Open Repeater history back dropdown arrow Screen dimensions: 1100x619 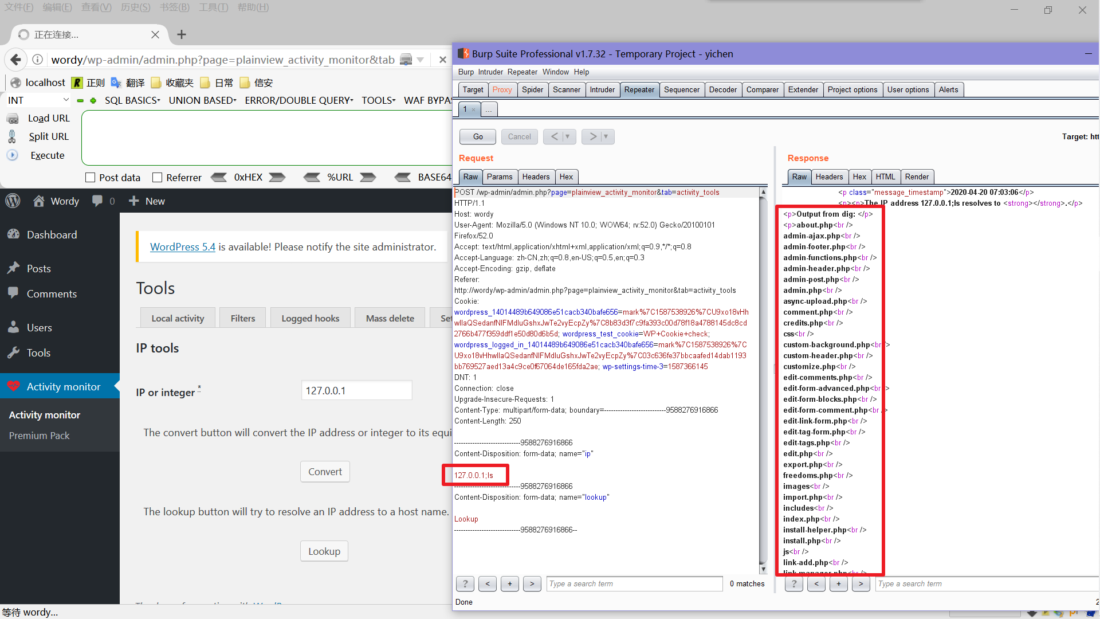(568, 136)
